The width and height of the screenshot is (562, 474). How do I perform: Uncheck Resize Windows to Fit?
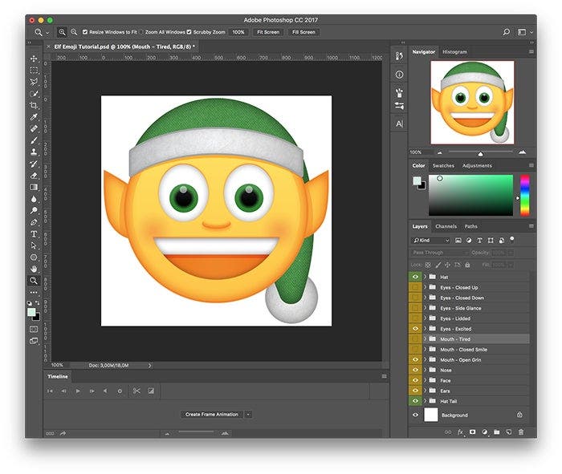(x=86, y=32)
